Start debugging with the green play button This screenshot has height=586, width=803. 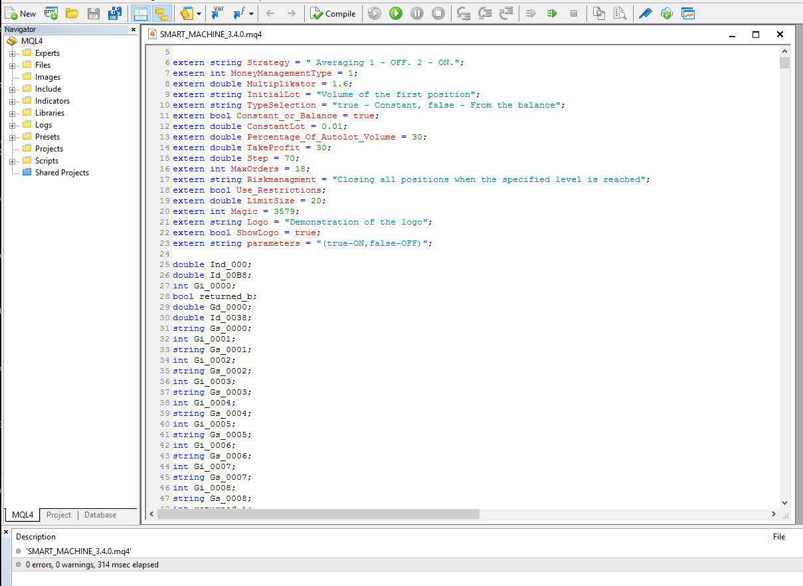396,13
